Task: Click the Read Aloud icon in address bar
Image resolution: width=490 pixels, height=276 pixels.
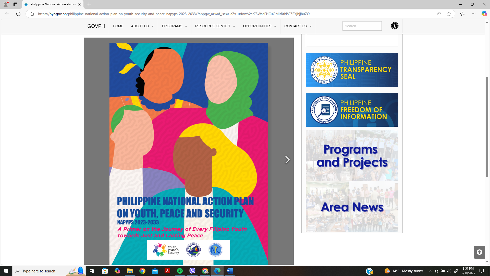Action: click(x=439, y=14)
